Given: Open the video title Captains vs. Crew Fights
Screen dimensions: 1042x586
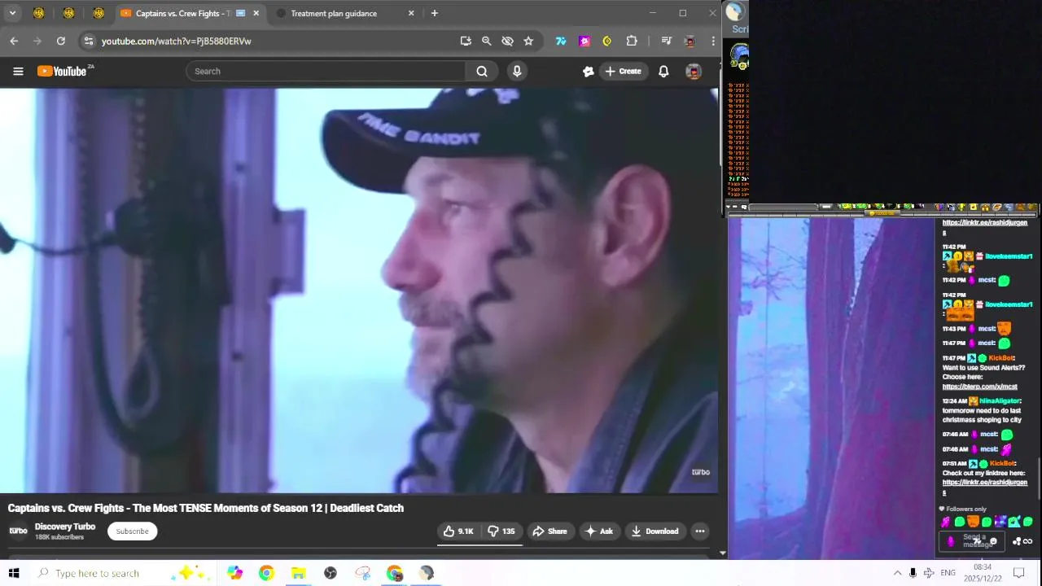Looking at the screenshot, I should click(206, 508).
